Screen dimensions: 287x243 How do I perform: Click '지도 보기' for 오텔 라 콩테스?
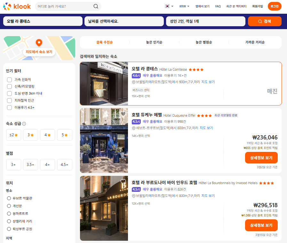point(208,82)
